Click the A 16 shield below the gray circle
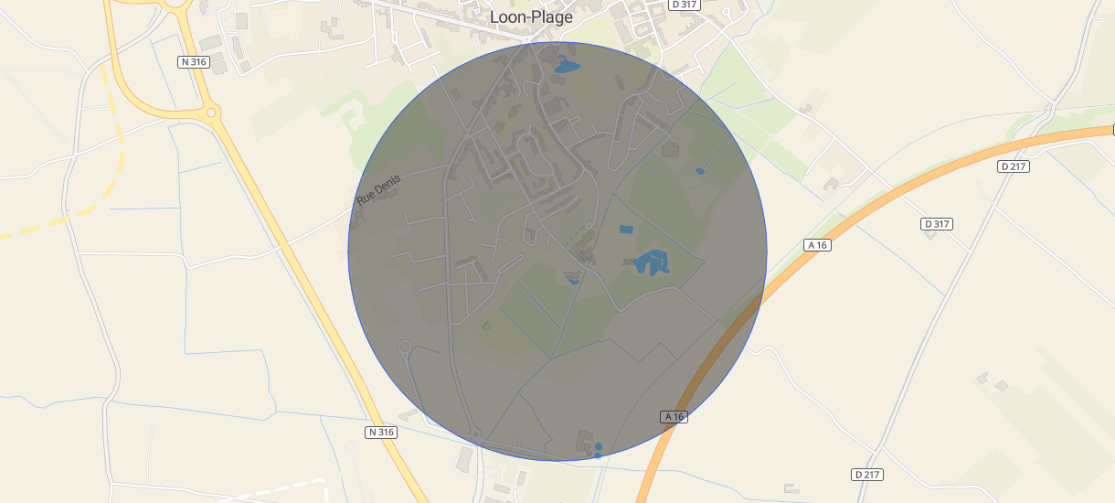Screen dimensions: 1115x503 674,416
